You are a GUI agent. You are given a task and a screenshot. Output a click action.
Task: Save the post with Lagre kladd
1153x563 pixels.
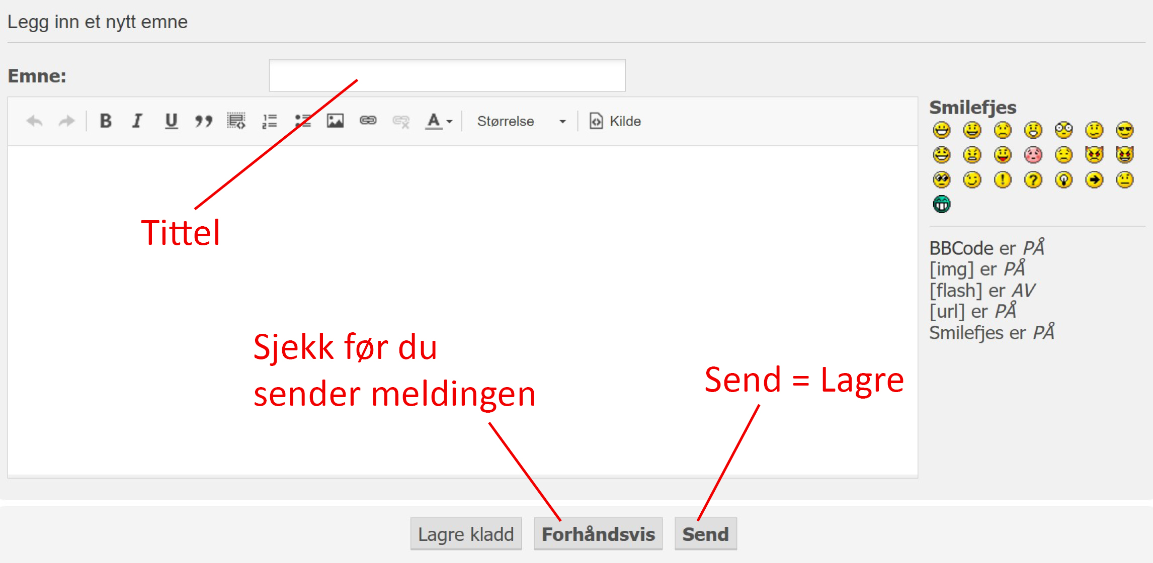pyautogui.click(x=466, y=534)
